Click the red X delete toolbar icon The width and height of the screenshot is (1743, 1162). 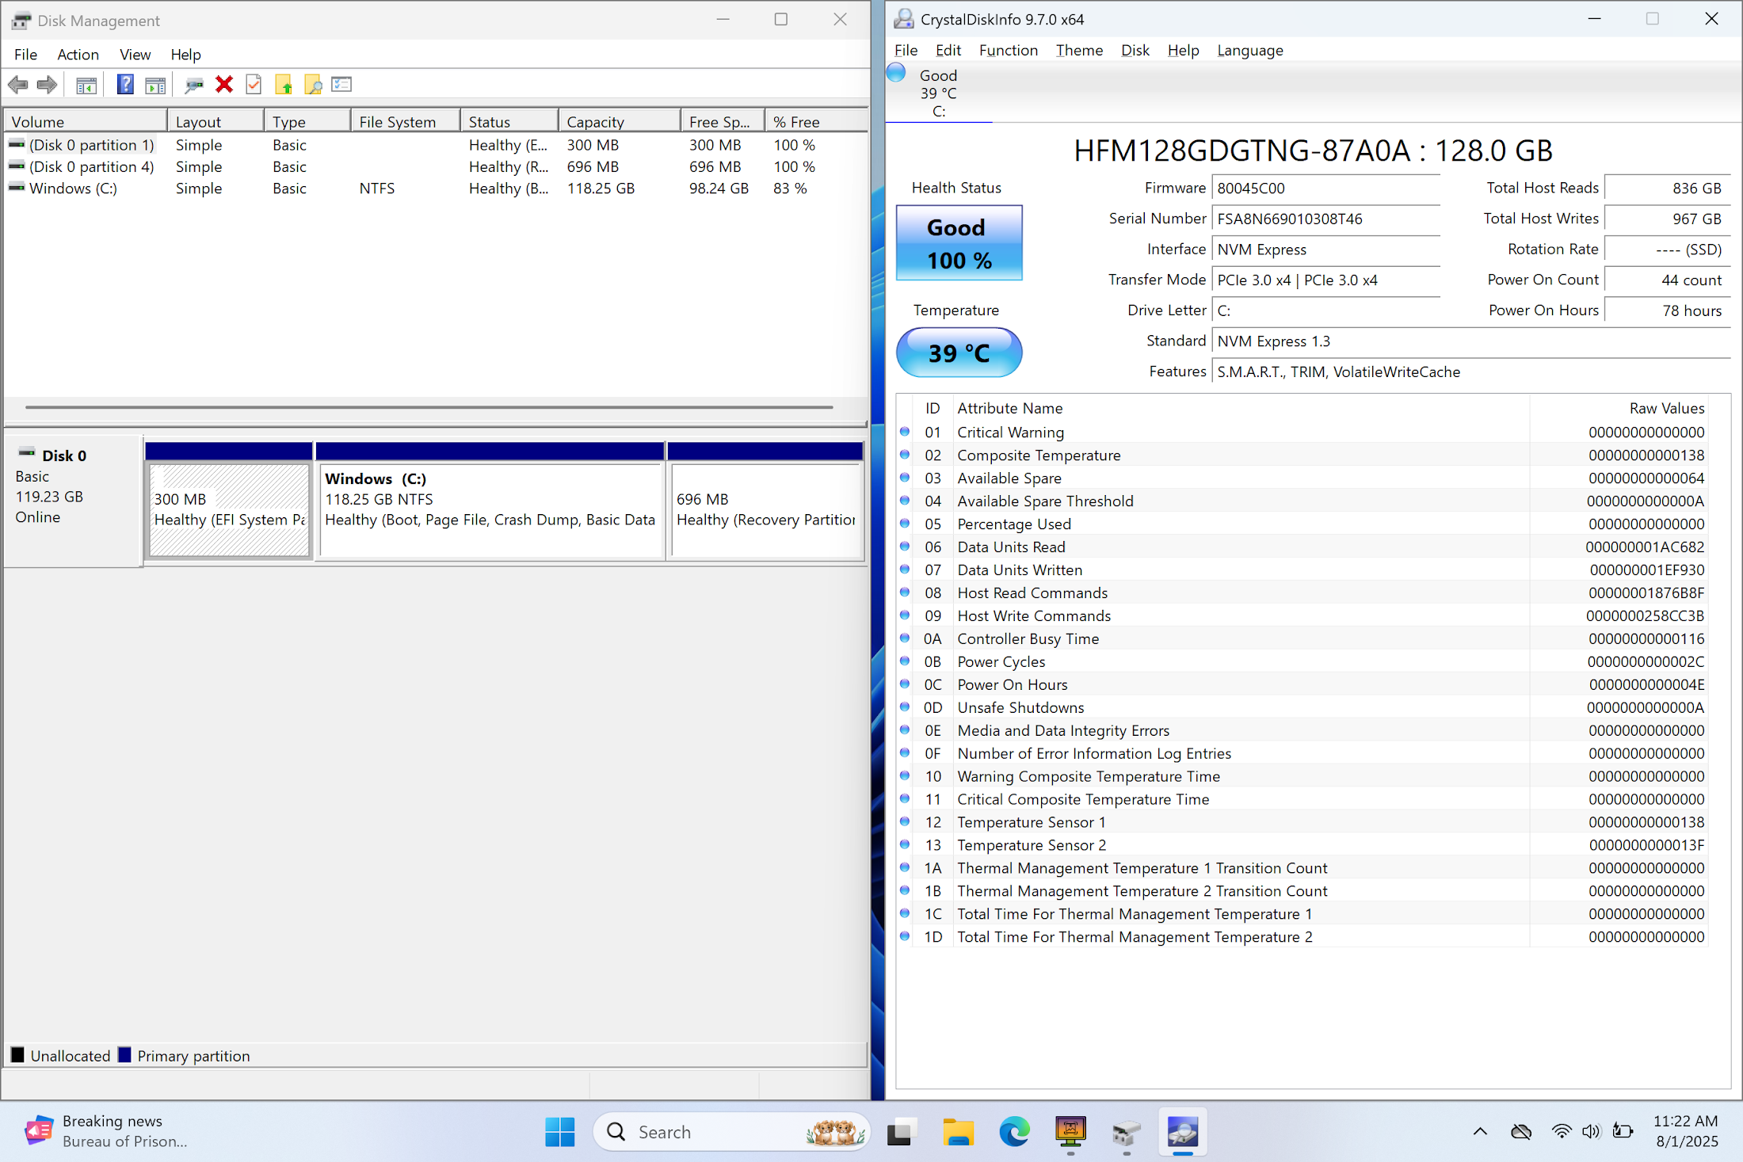pos(224,84)
